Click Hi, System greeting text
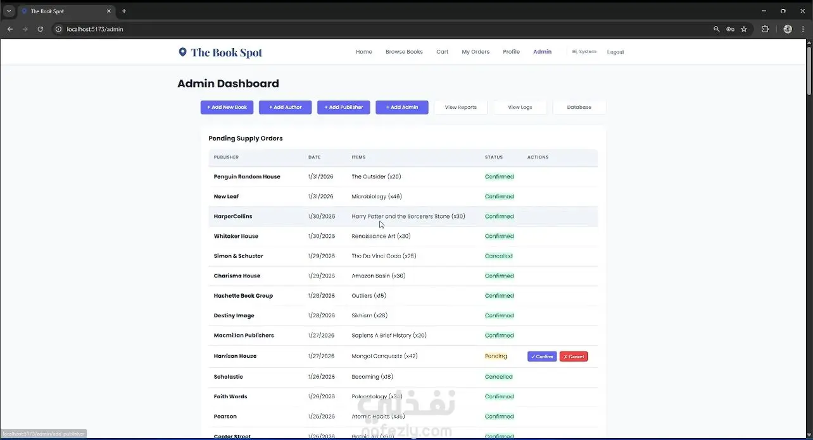This screenshot has width=813, height=440. point(584,52)
